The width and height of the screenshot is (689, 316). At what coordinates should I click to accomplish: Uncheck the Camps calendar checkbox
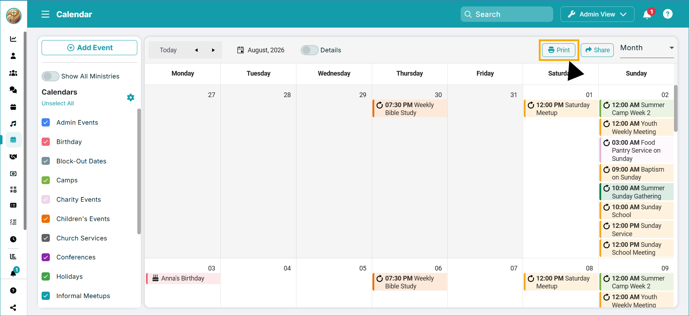46,180
